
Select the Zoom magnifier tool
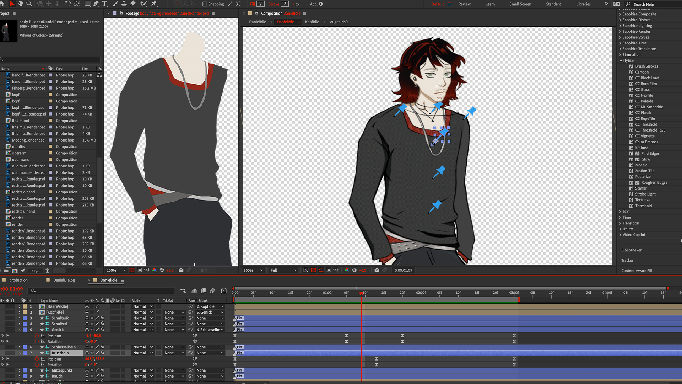point(29,4)
